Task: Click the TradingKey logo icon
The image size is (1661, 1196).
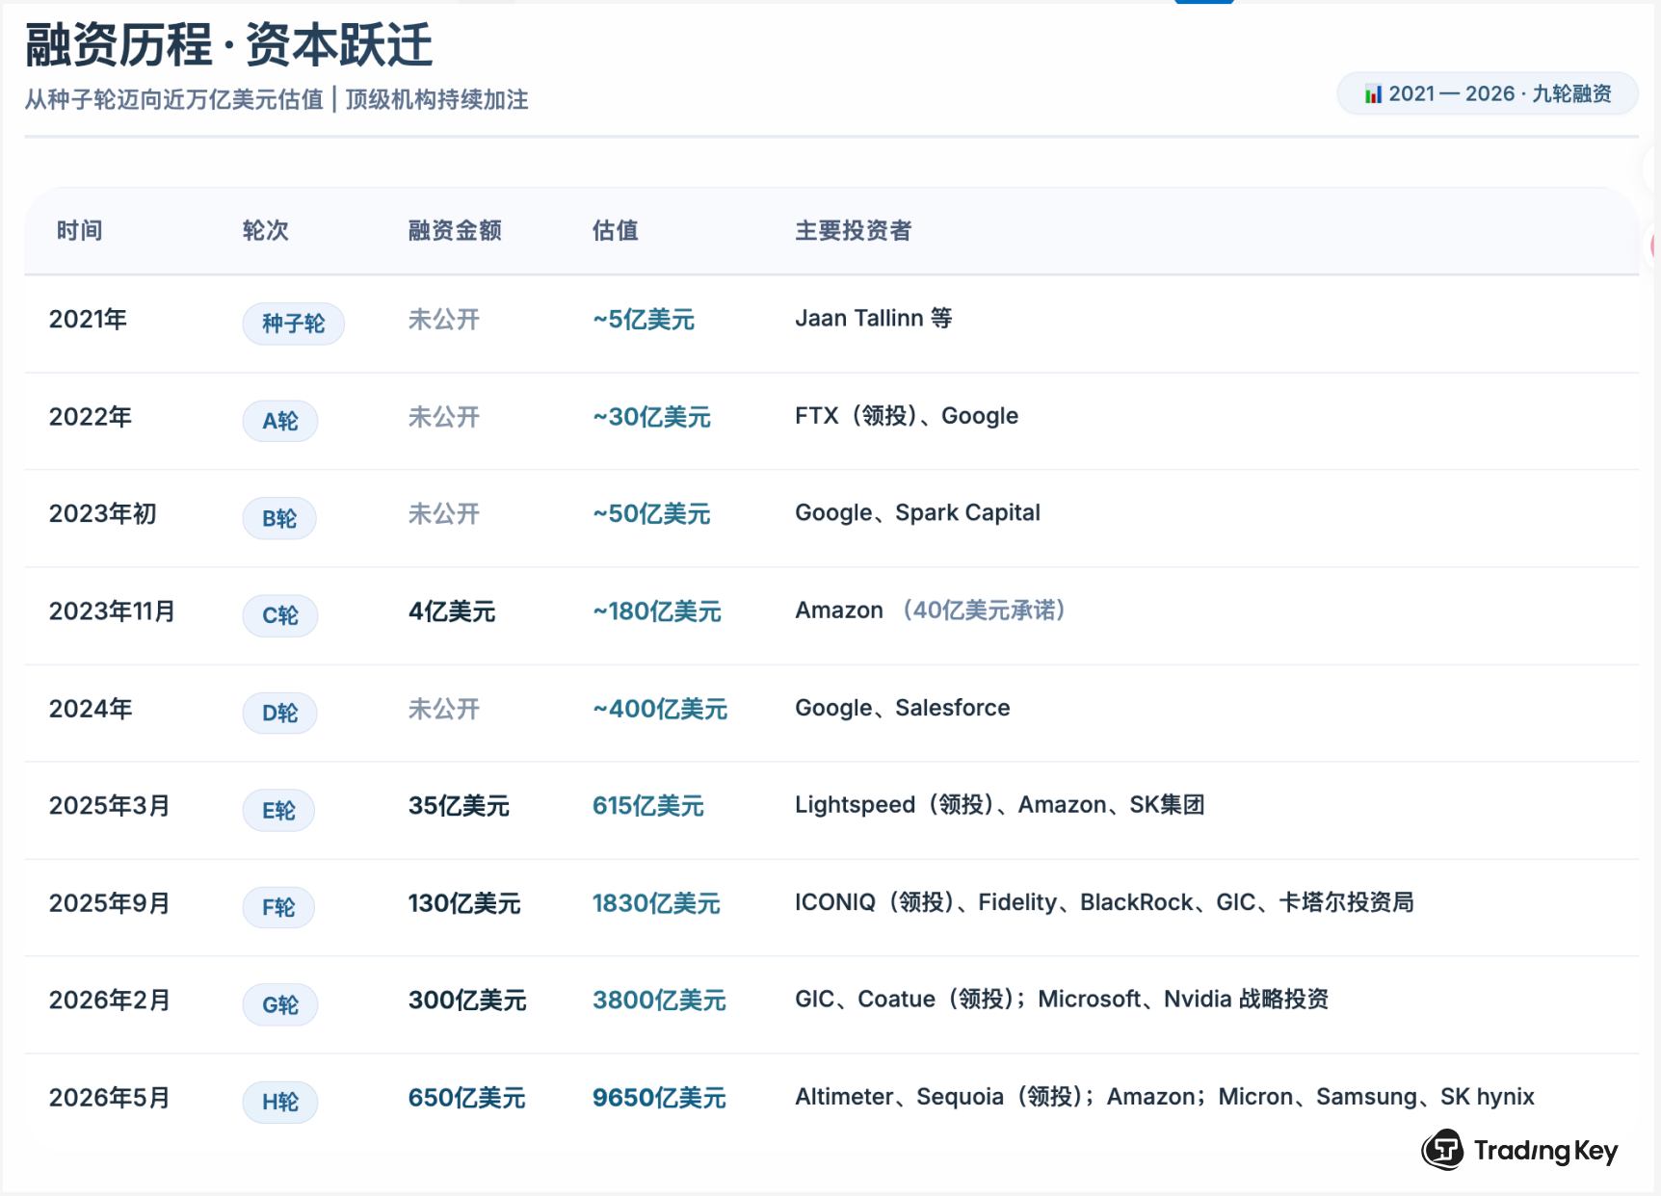Action: tap(1443, 1150)
